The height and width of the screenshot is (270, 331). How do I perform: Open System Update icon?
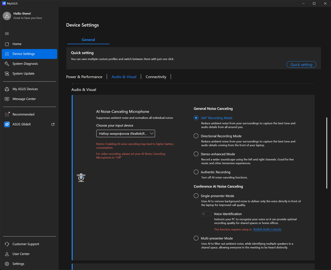tap(7, 73)
